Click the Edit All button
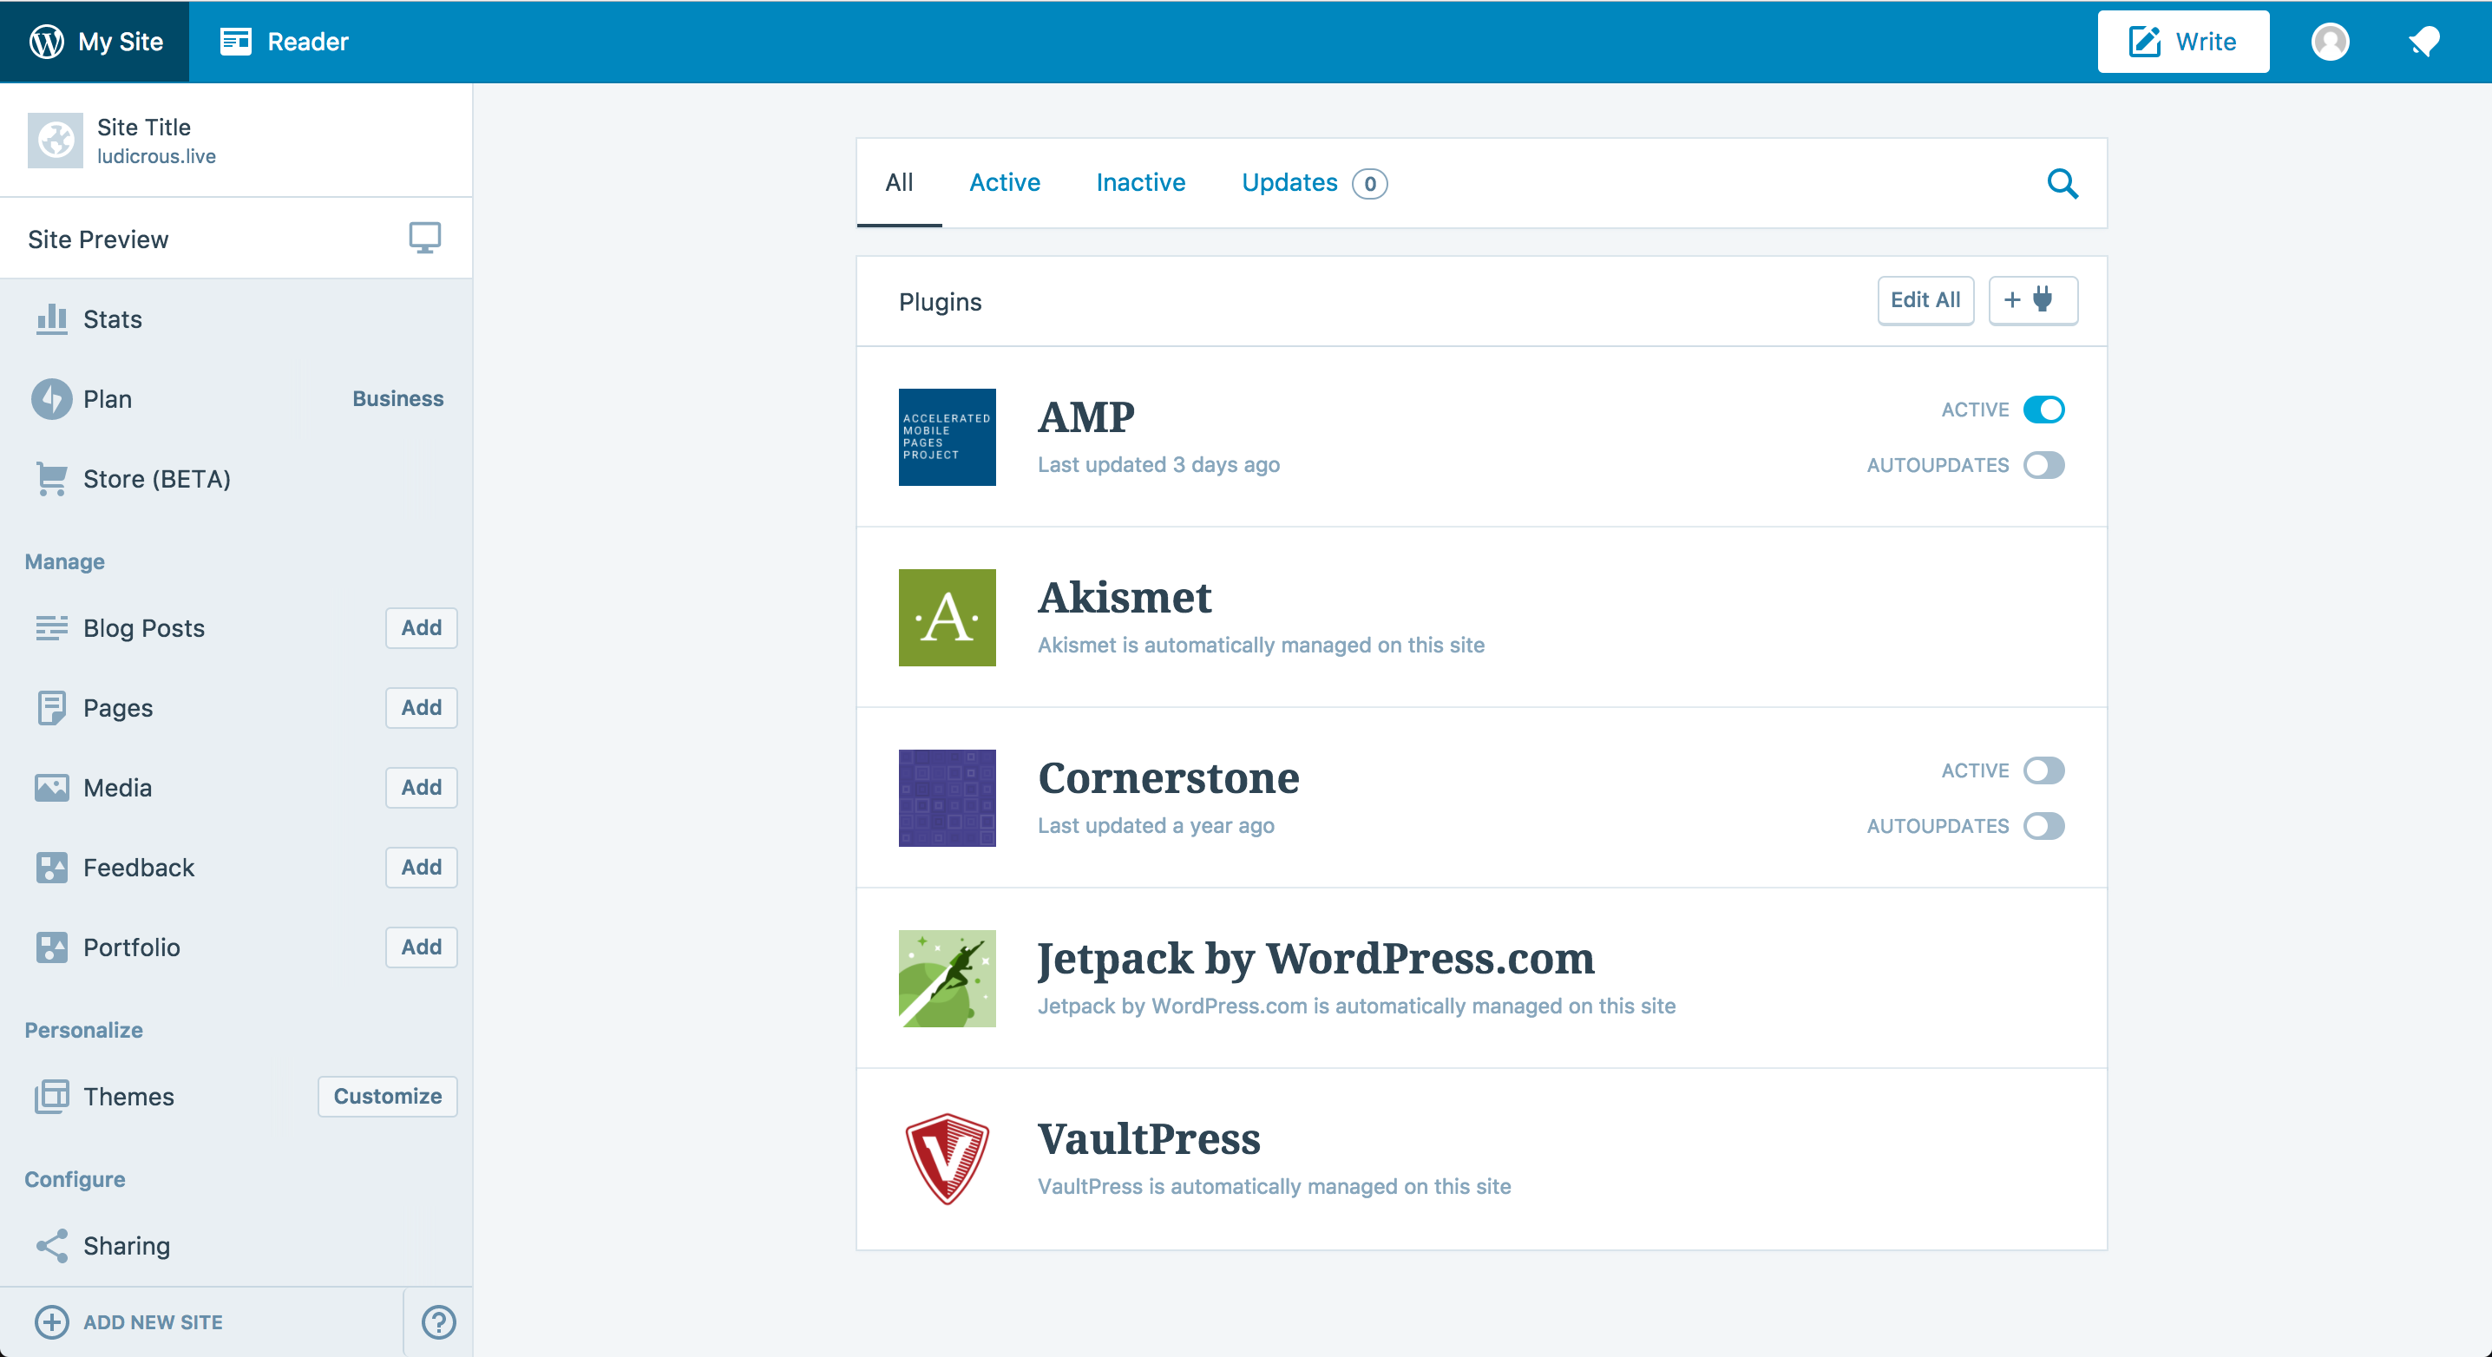The width and height of the screenshot is (2492, 1357). (1925, 301)
